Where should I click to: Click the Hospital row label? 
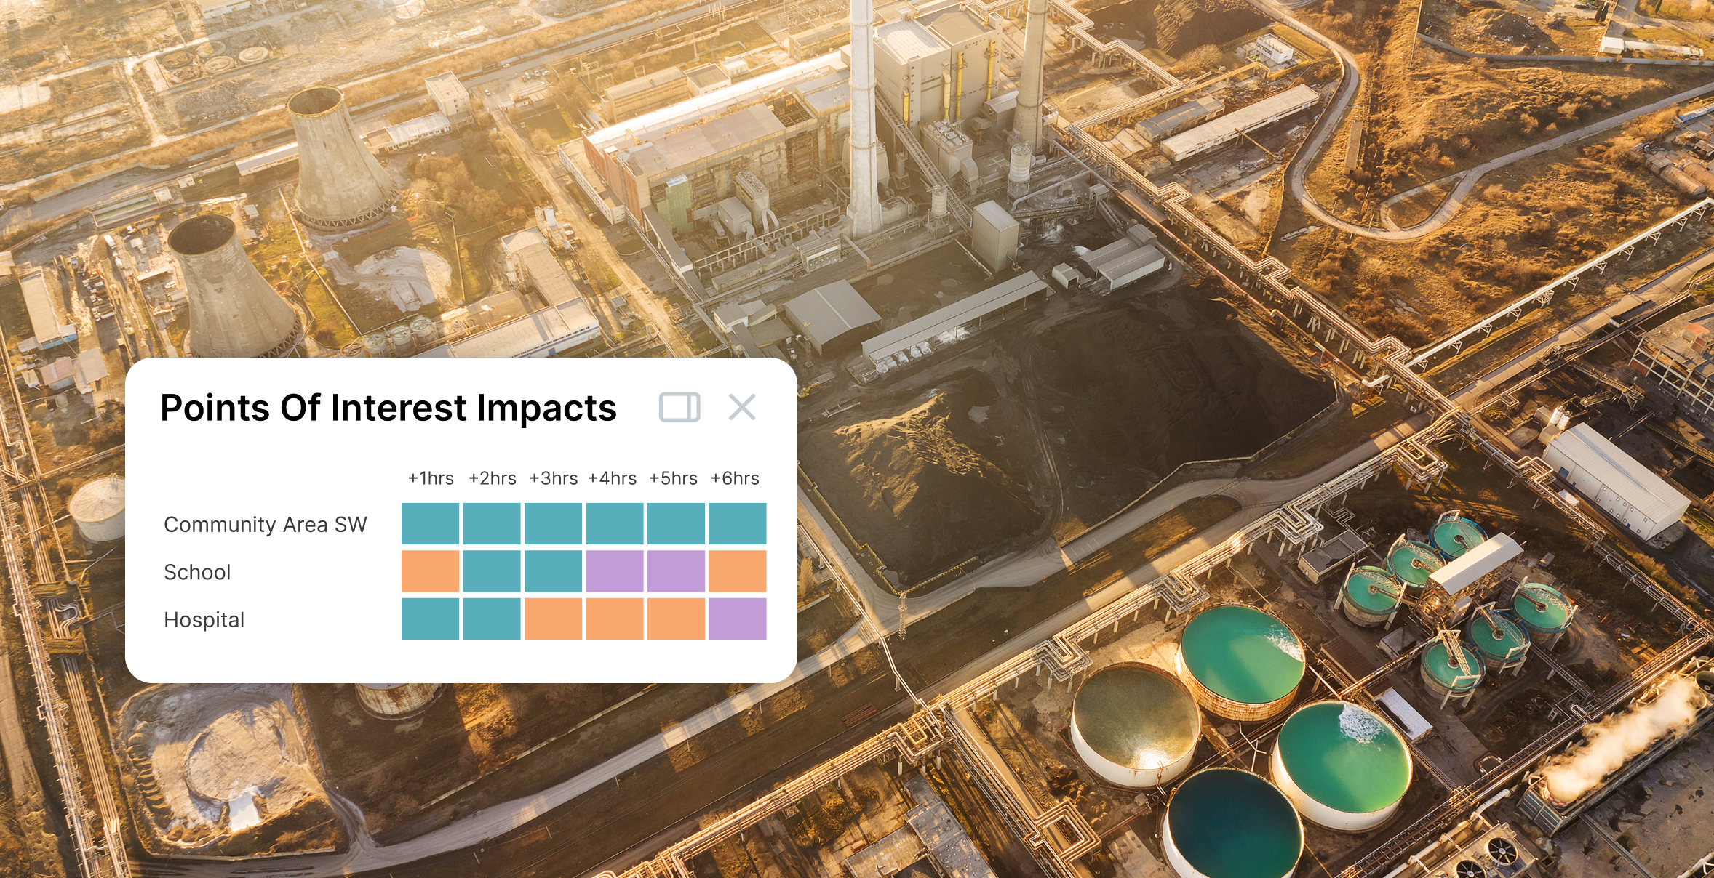[204, 620]
